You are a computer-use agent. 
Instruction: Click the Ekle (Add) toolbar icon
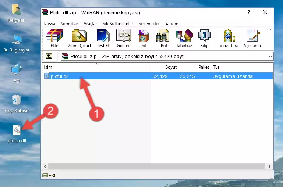pyautogui.click(x=54, y=38)
